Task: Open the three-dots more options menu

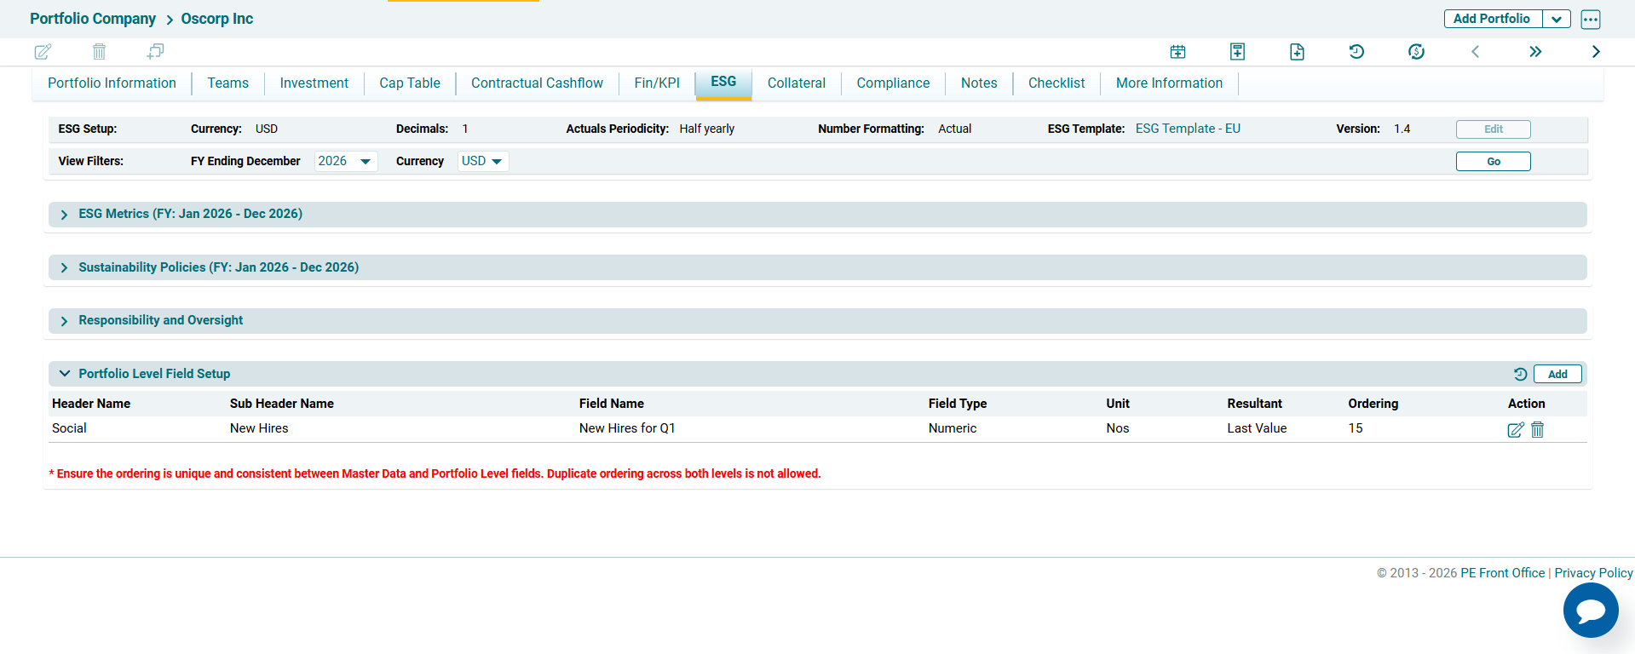Action: click(x=1590, y=20)
